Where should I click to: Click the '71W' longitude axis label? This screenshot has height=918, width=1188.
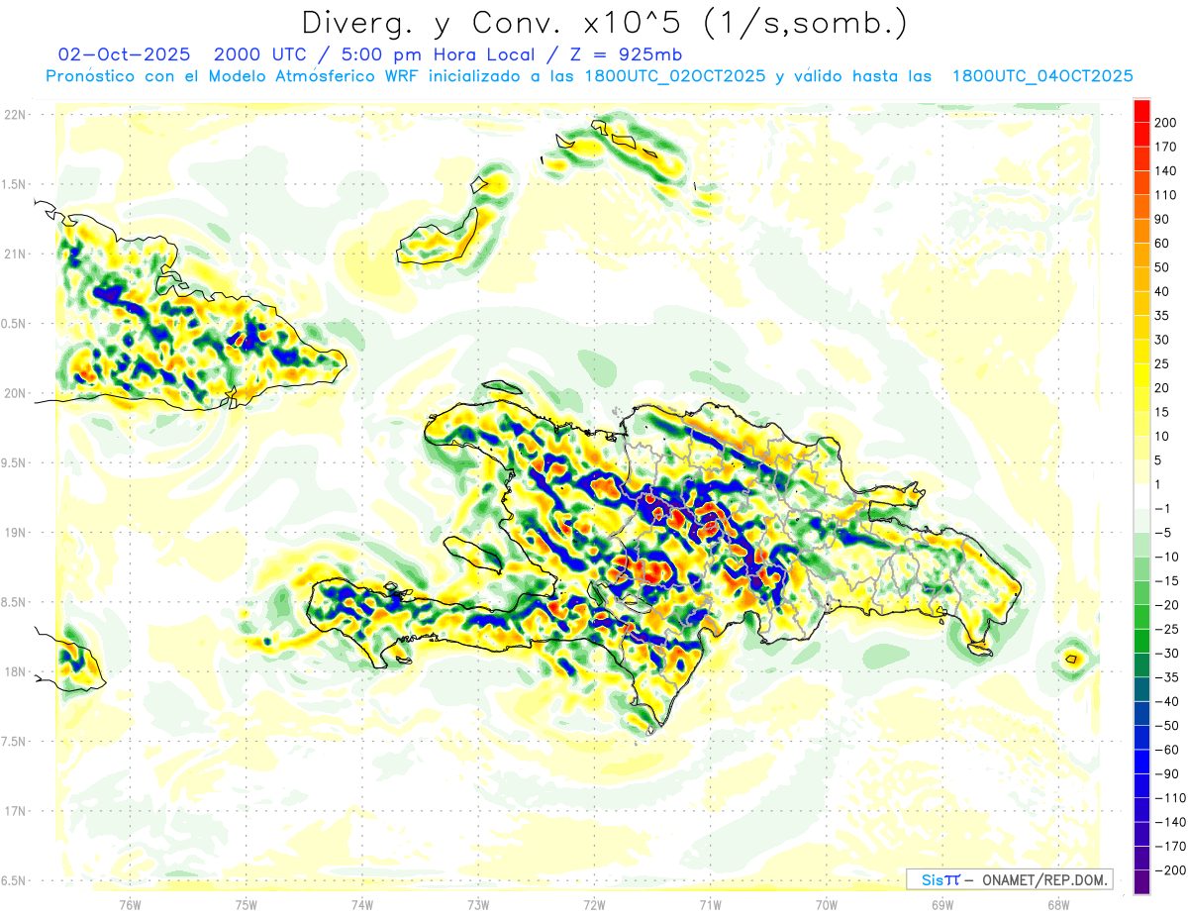pos(710,904)
